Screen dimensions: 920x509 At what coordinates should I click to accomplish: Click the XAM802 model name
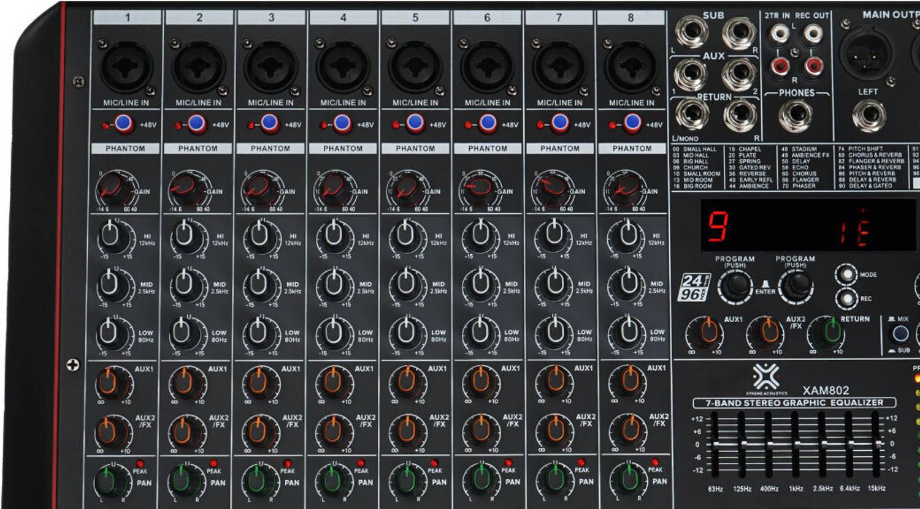826,390
